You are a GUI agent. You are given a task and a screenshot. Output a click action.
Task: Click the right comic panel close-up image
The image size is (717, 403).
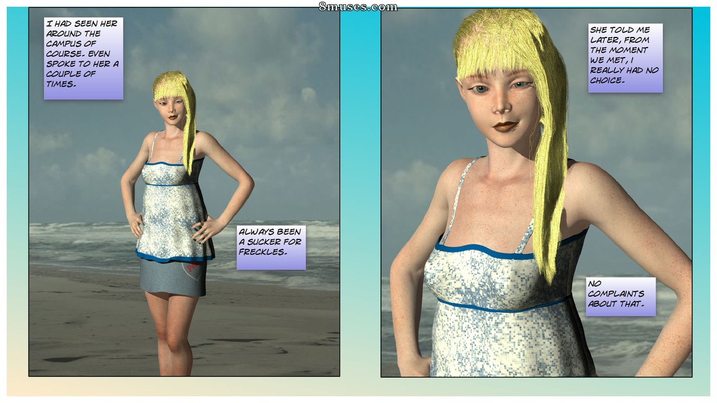tap(536, 191)
